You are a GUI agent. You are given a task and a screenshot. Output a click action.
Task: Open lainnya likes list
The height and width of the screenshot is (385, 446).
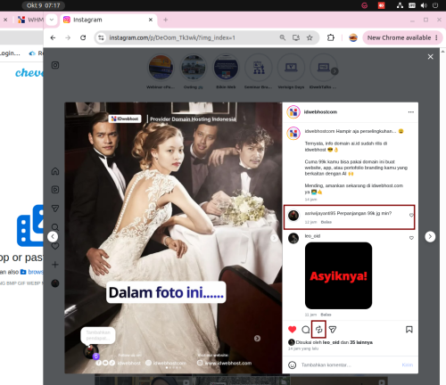(361, 342)
